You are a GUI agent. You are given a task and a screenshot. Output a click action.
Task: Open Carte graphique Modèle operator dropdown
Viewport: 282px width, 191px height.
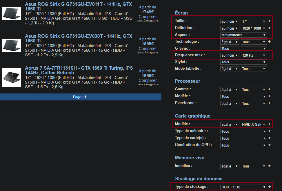pos(230,125)
